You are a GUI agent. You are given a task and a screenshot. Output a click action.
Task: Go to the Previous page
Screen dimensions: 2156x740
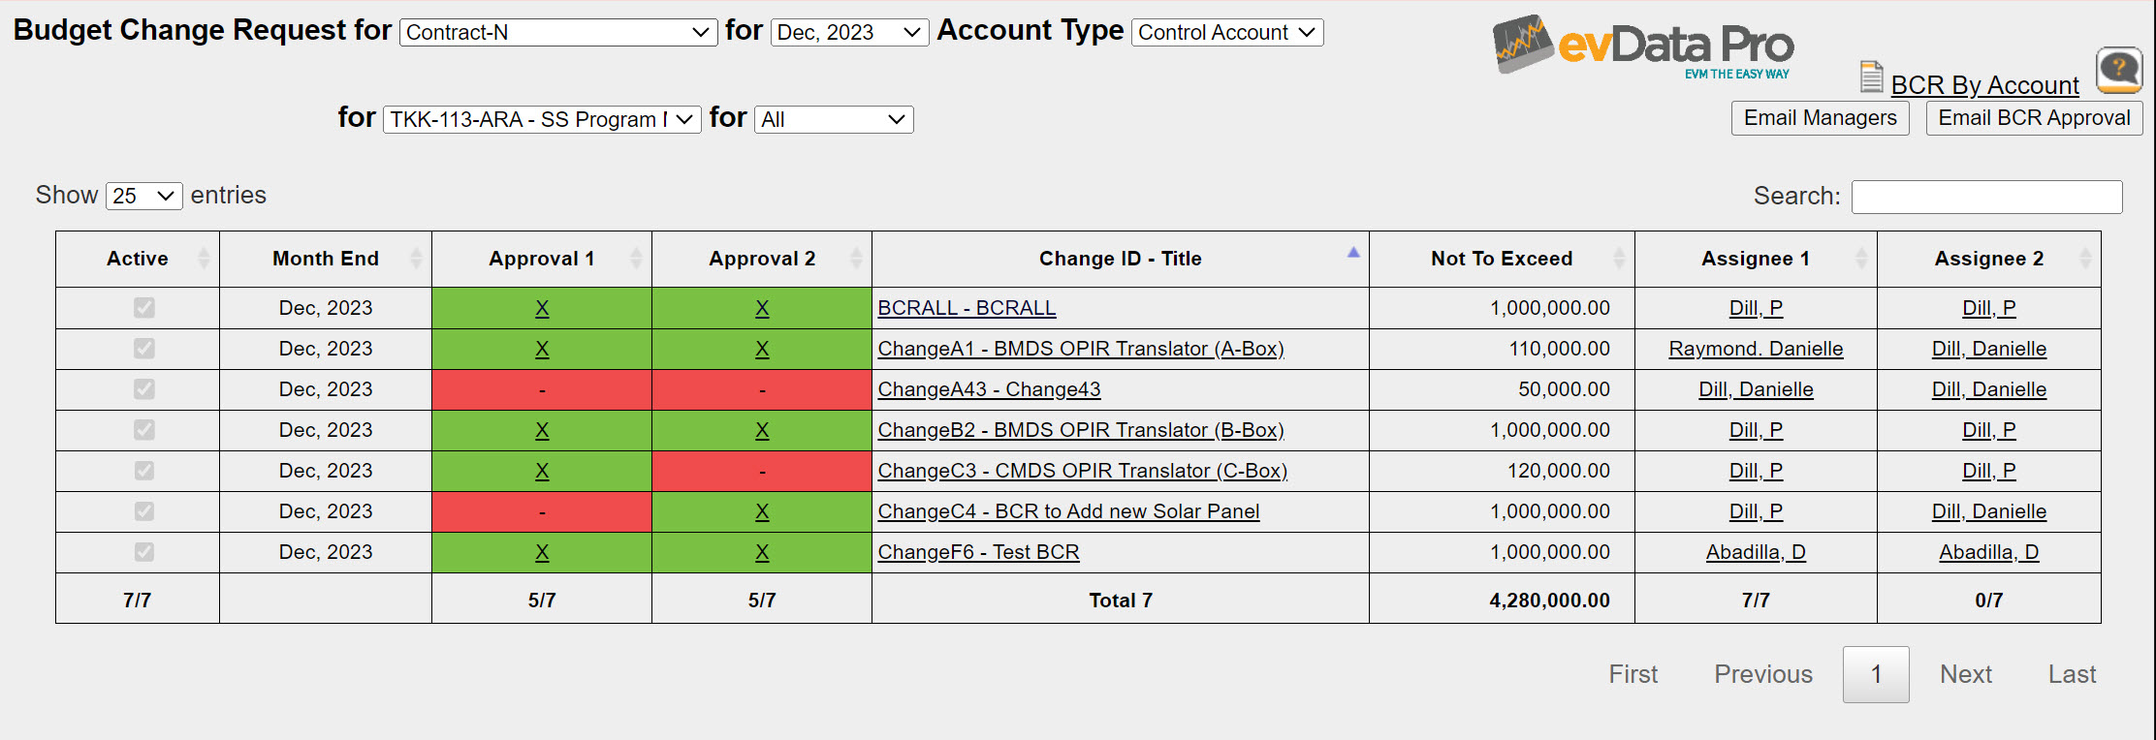tap(1763, 674)
